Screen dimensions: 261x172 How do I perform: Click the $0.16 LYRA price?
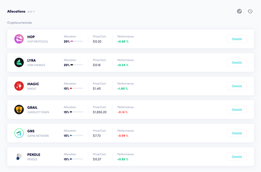coord(97,65)
